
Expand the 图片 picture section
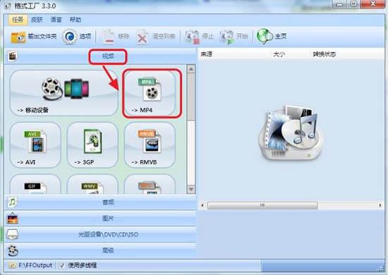(x=100, y=219)
